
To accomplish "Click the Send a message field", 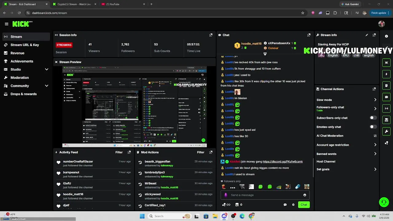I will click(265, 195).
